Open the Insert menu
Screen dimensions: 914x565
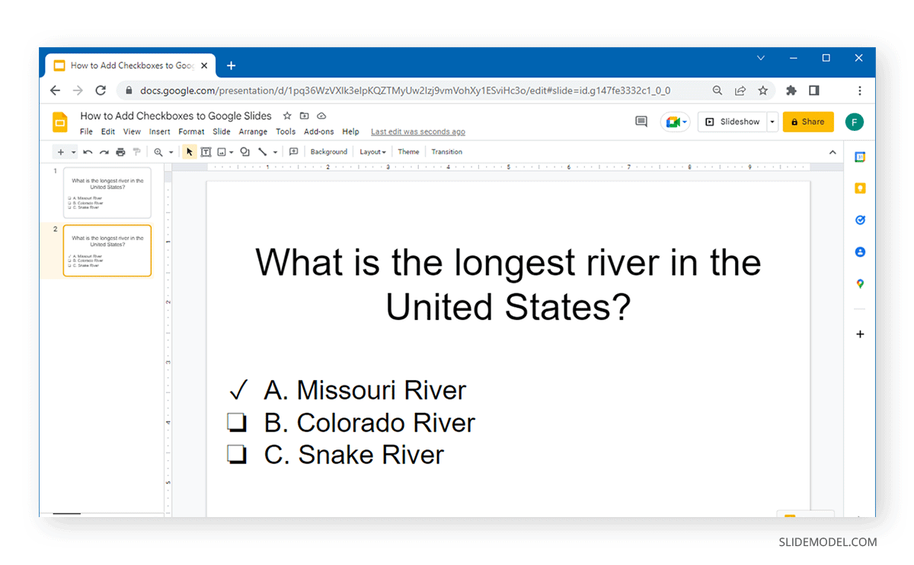tap(159, 131)
